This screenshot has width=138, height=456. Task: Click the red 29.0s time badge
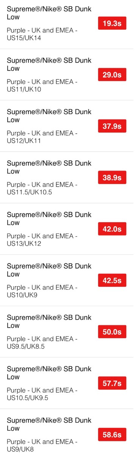[112, 75]
